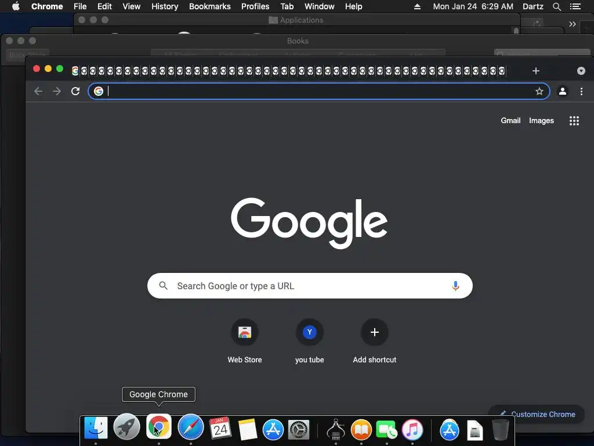Click the Add shortcut plus button

[x=375, y=332]
